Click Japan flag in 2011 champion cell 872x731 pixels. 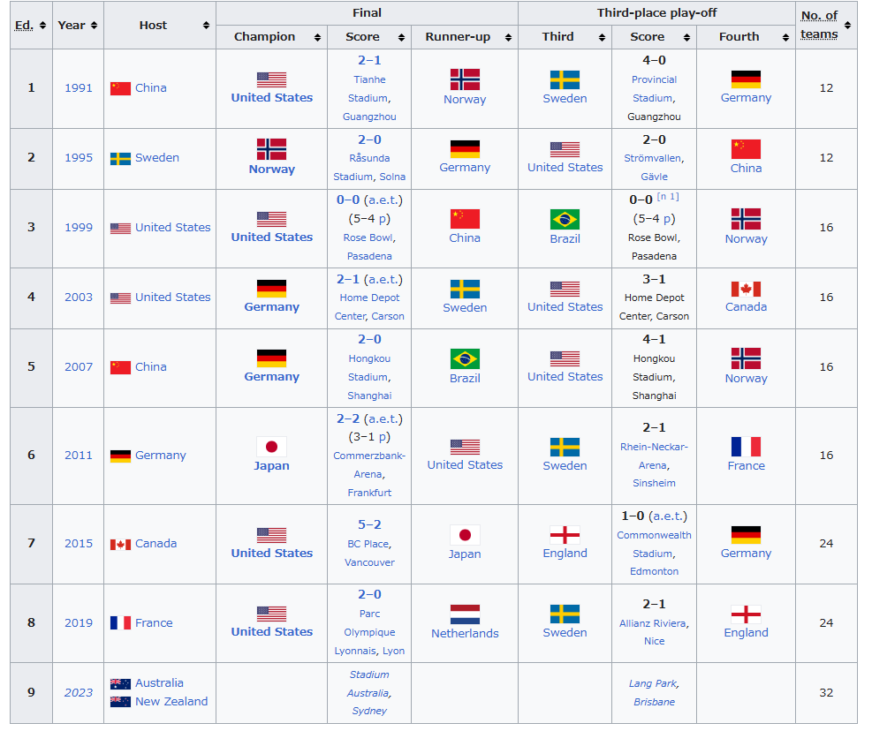click(x=271, y=447)
